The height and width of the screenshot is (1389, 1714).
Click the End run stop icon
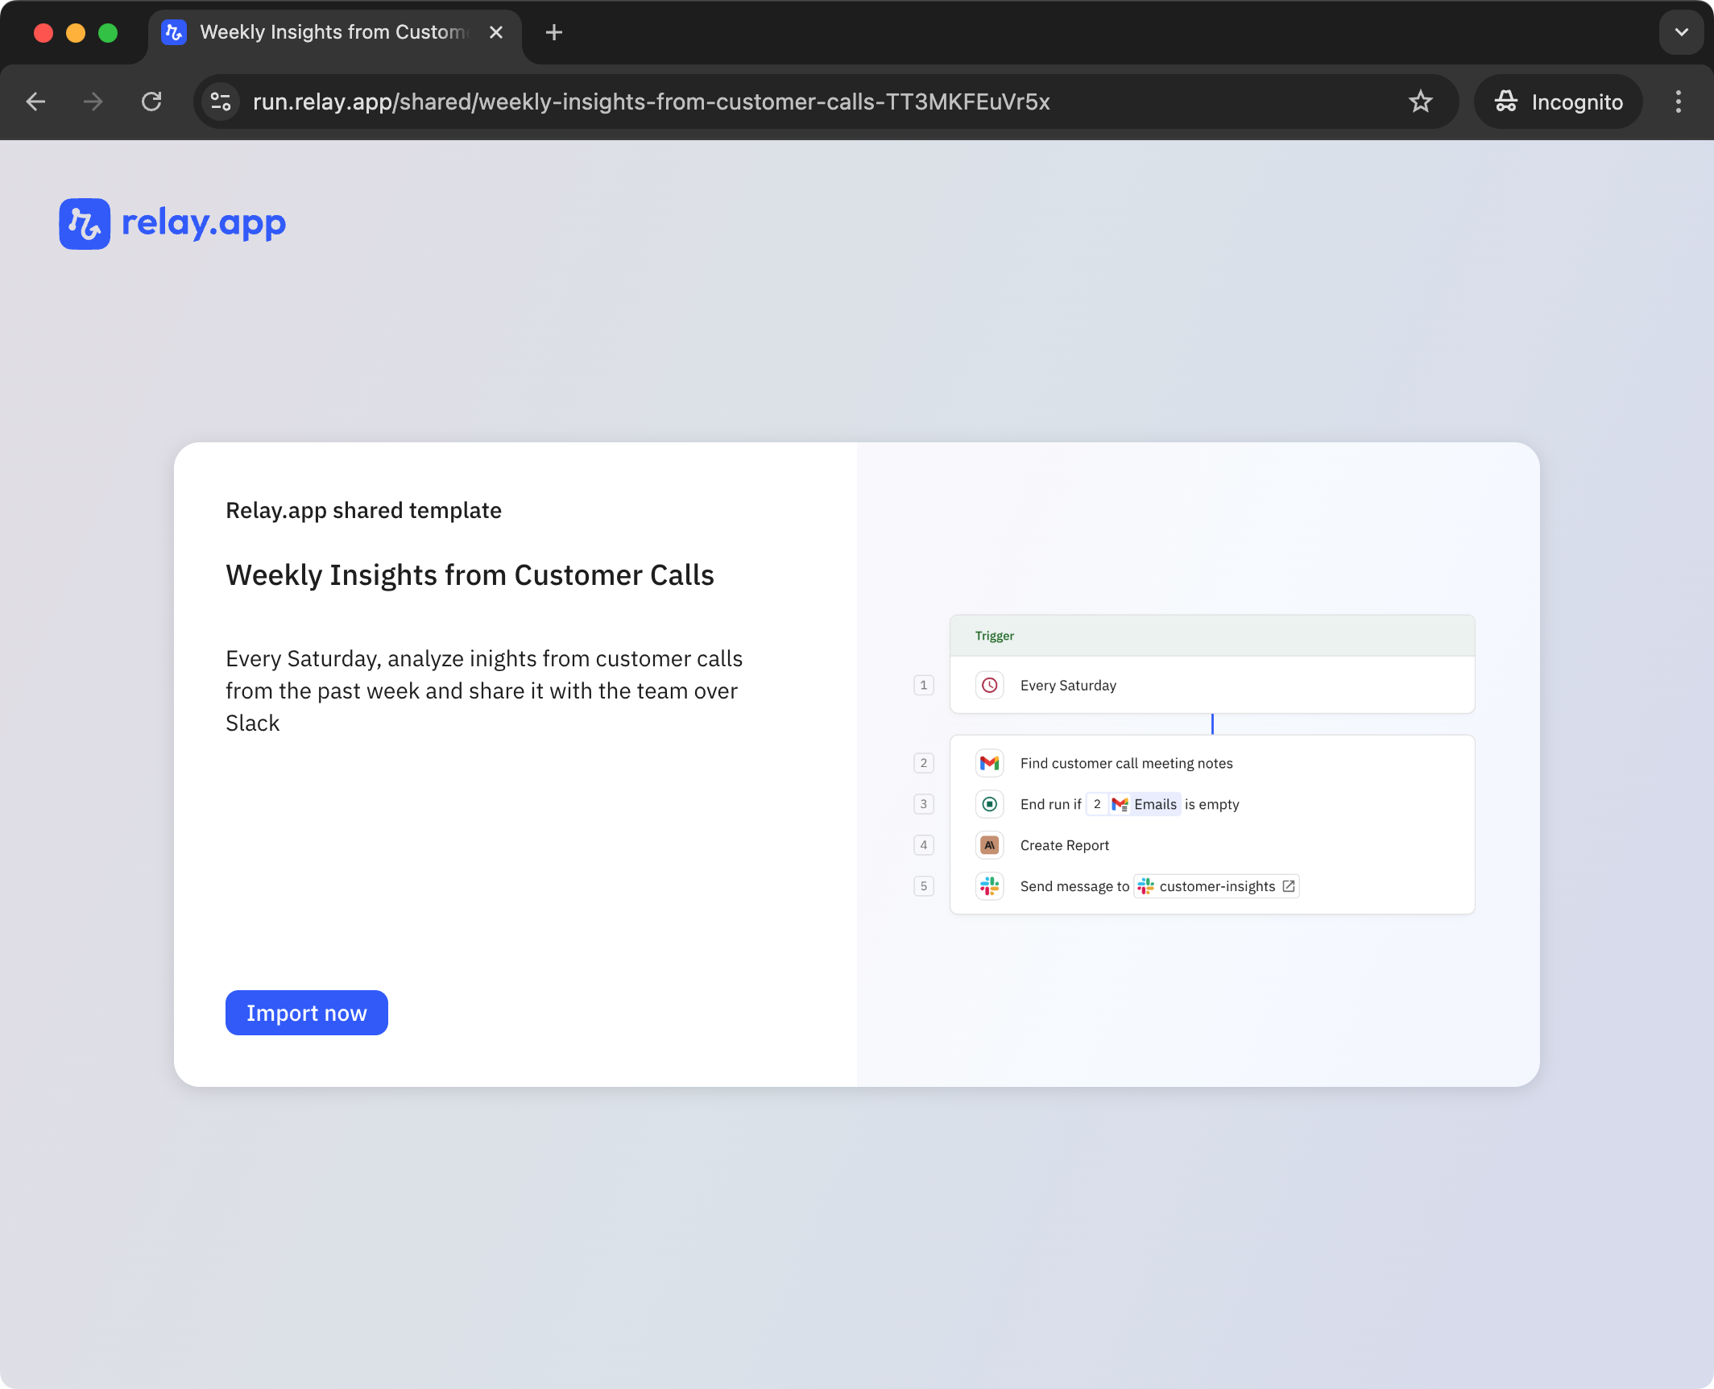click(989, 804)
